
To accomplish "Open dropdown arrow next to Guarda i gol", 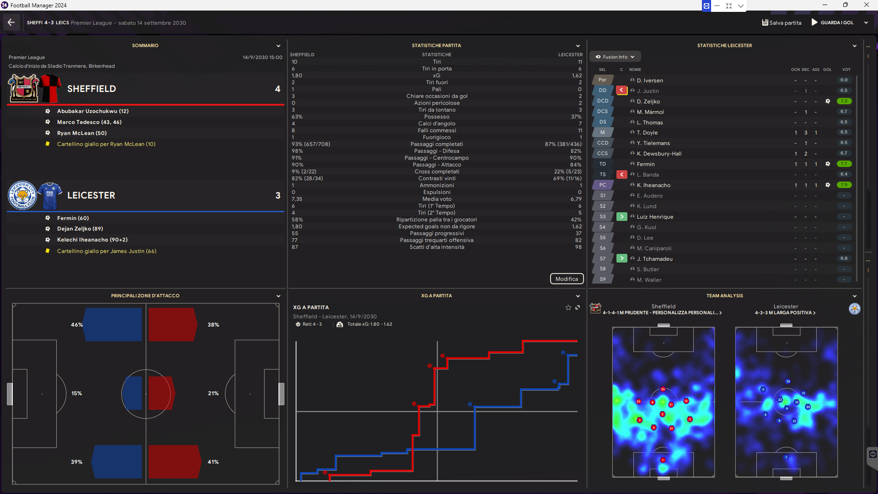I will [866, 22].
